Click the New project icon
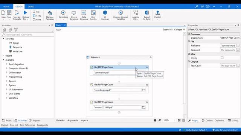241x135 pixels. point(3,13)
